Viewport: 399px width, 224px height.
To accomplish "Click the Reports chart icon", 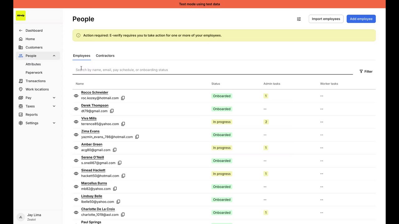I will pos(21,114).
